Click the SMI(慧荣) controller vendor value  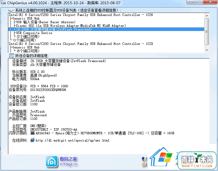pyautogui.click(x=38, y=126)
